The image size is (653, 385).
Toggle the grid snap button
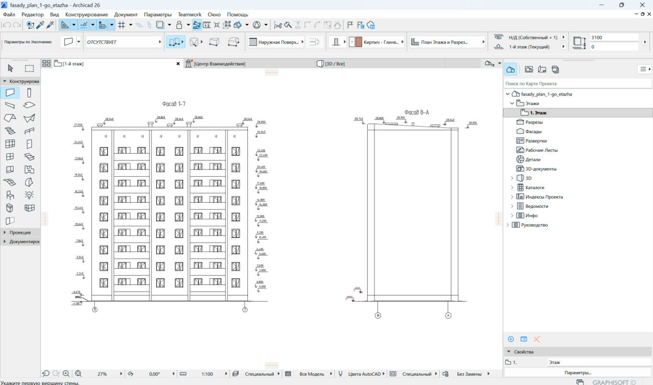[x=121, y=25]
